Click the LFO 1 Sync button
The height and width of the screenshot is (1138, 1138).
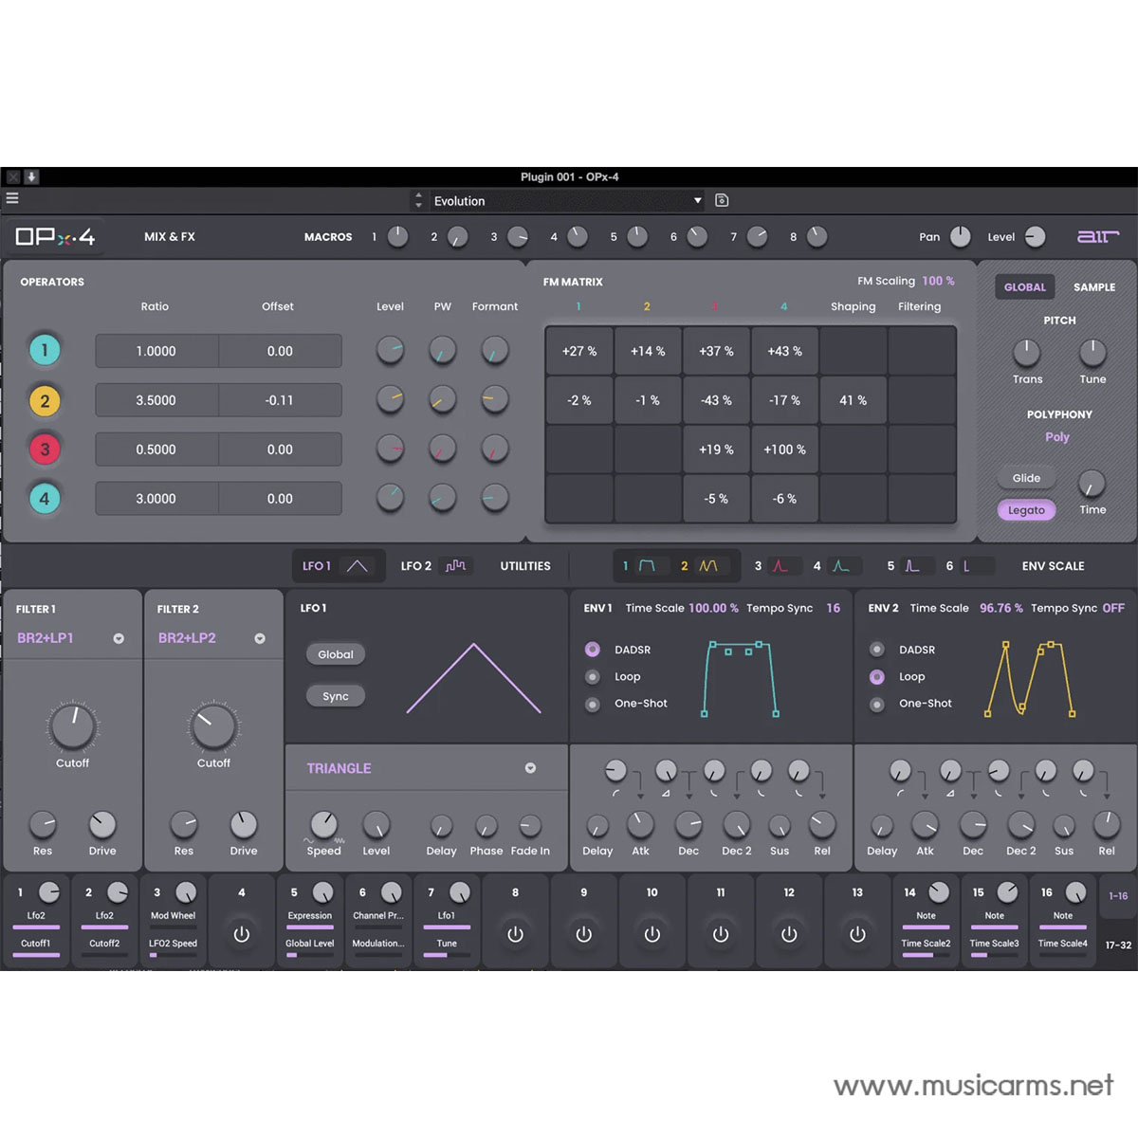point(336,696)
